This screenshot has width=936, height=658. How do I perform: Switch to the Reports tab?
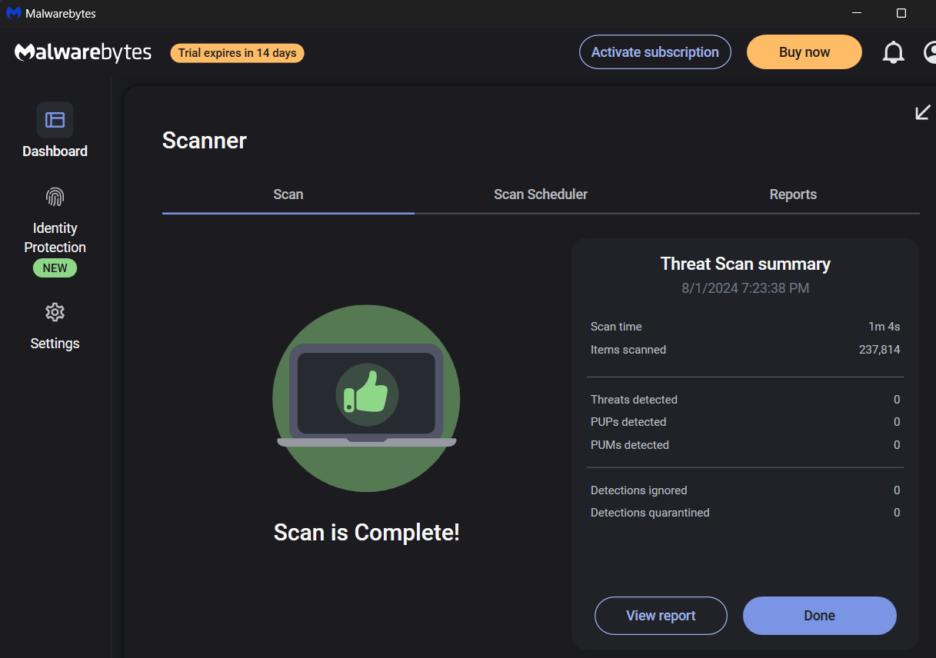click(793, 194)
